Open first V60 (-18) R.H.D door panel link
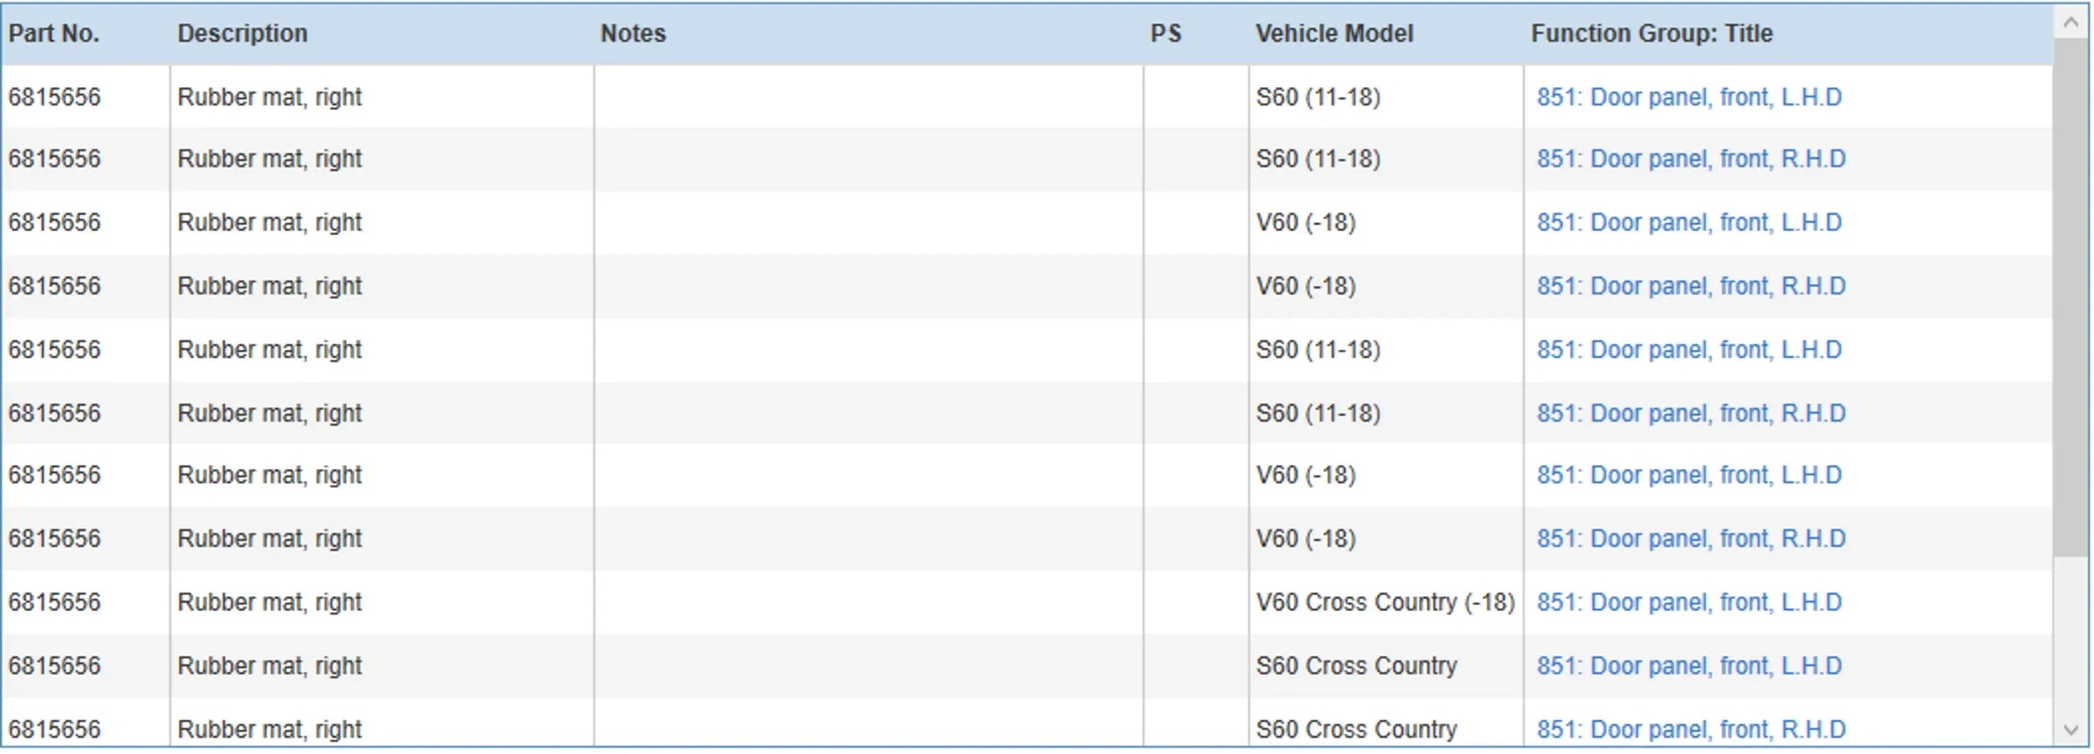Viewport: 2094px width, 754px height. [x=1690, y=286]
